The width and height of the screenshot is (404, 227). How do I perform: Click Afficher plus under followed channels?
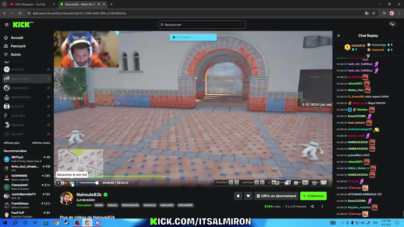click(x=11, y=143)
